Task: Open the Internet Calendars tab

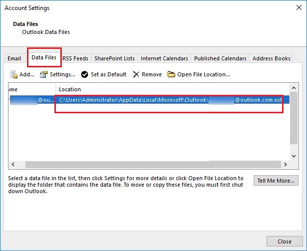Action: [x=164, y=58]
